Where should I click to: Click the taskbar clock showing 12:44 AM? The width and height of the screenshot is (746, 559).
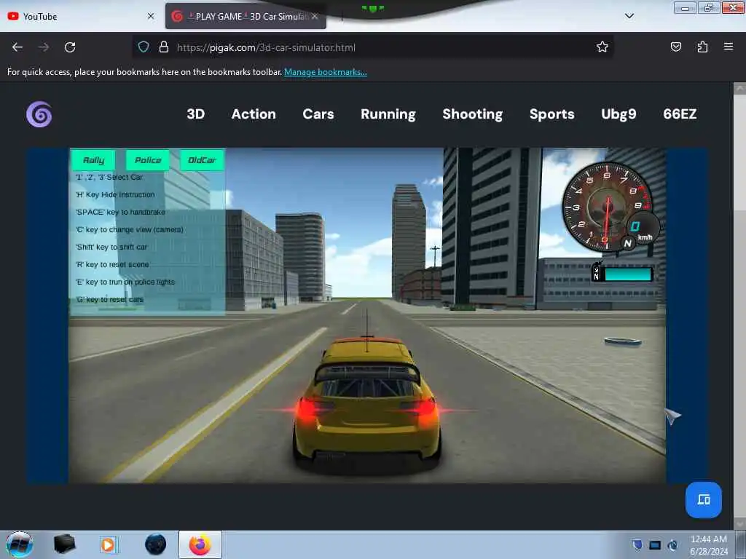(708, 544)
